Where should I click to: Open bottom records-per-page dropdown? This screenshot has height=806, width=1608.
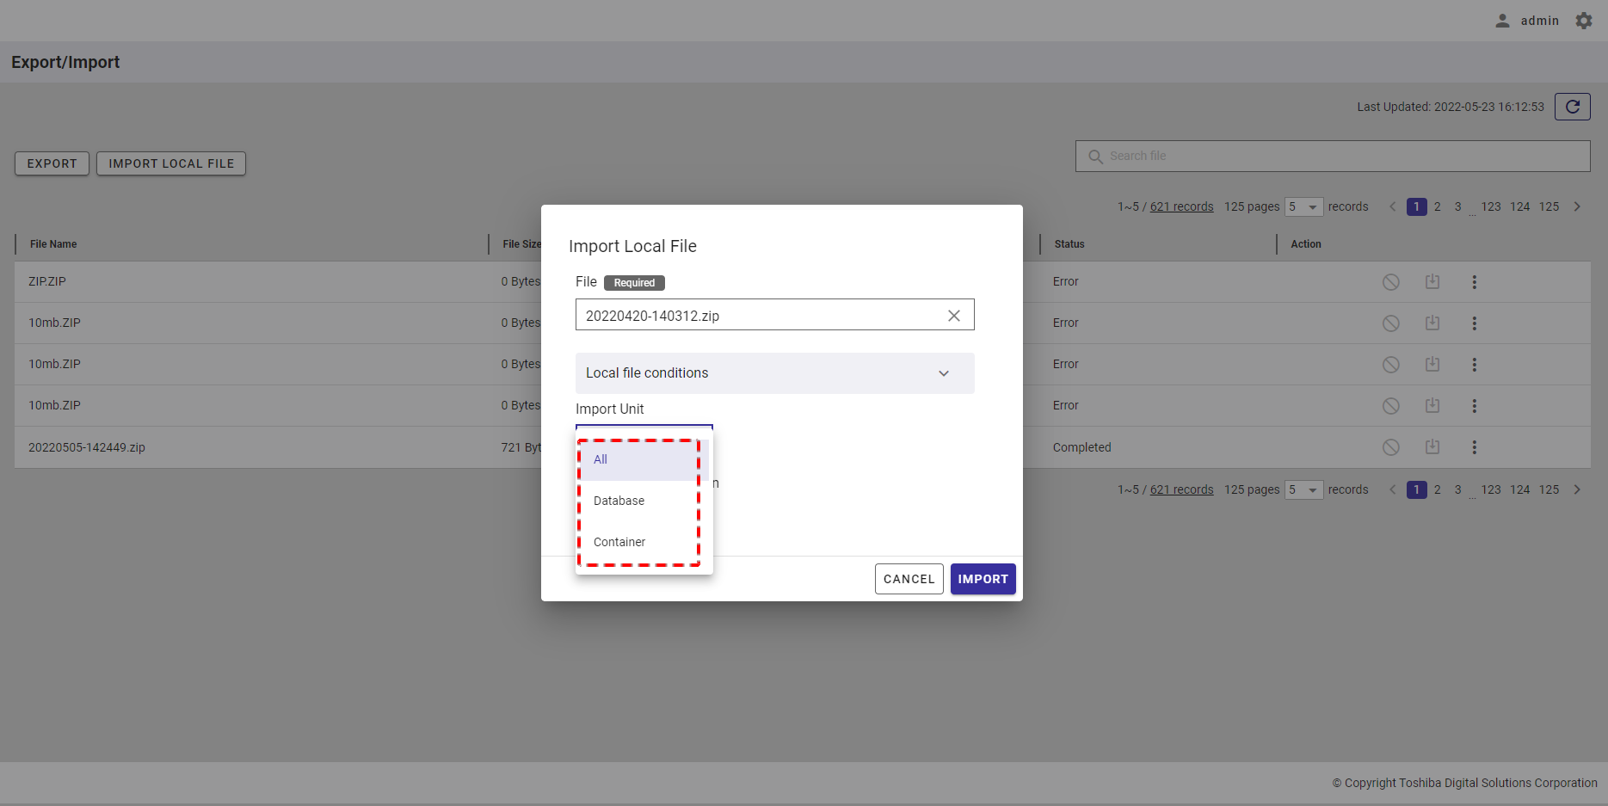[1303, 490]
